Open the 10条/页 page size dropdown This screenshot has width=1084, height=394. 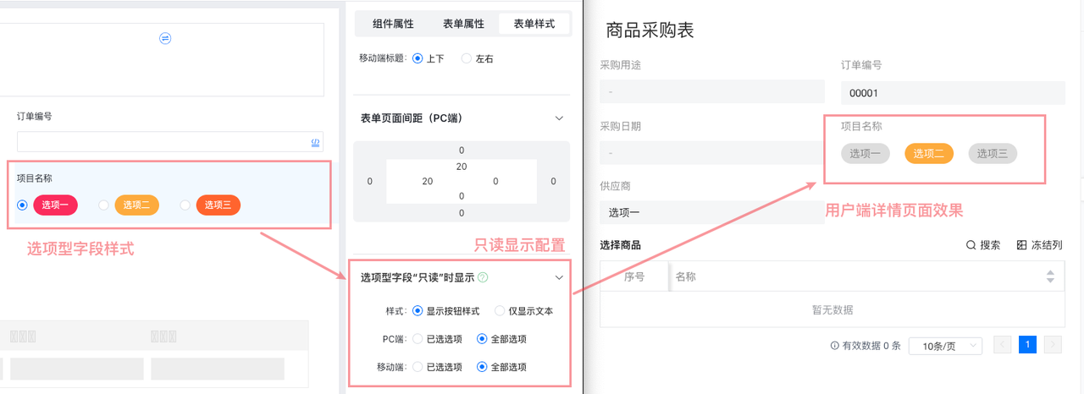point(944,346)
